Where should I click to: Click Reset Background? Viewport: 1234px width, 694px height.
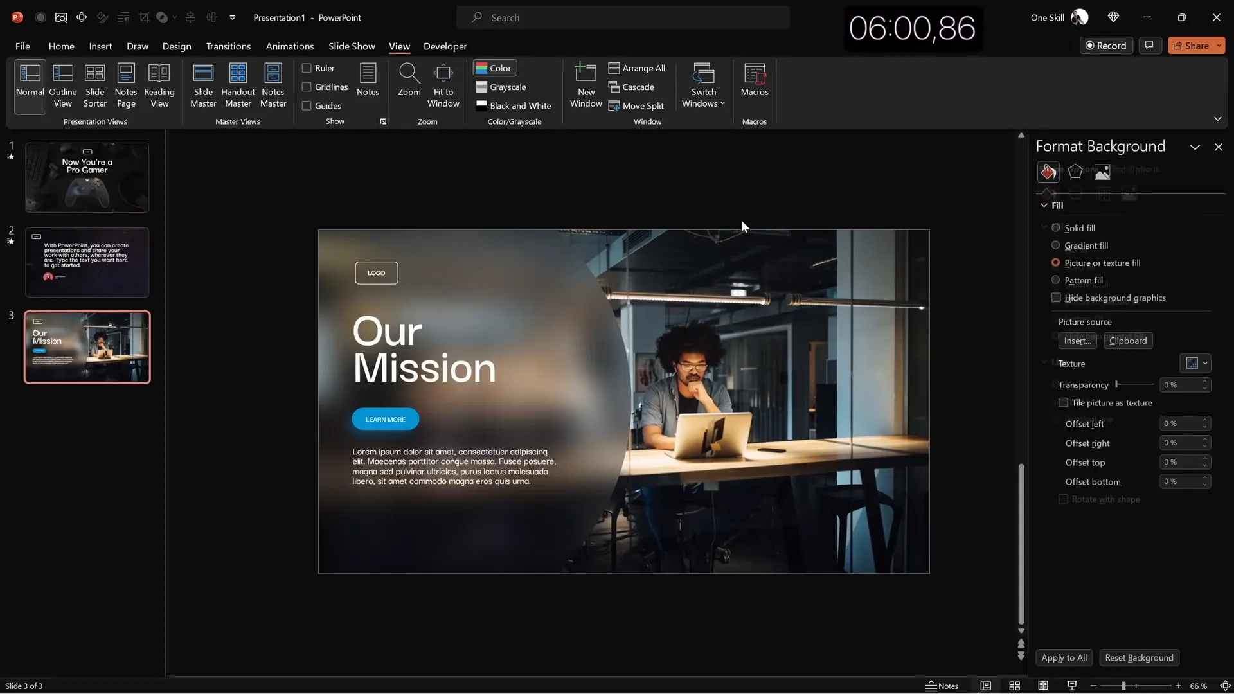[x=1140, y=657]
